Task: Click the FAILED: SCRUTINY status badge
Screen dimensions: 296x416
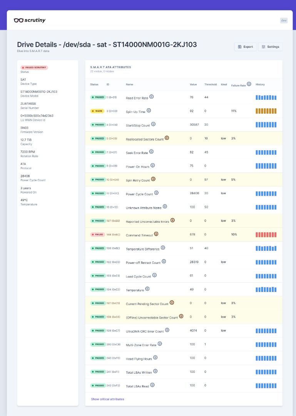Action: click(34, 67)
